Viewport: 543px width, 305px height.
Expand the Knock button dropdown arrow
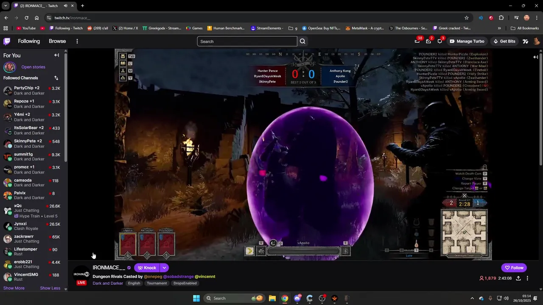click(x=164, y=268)
